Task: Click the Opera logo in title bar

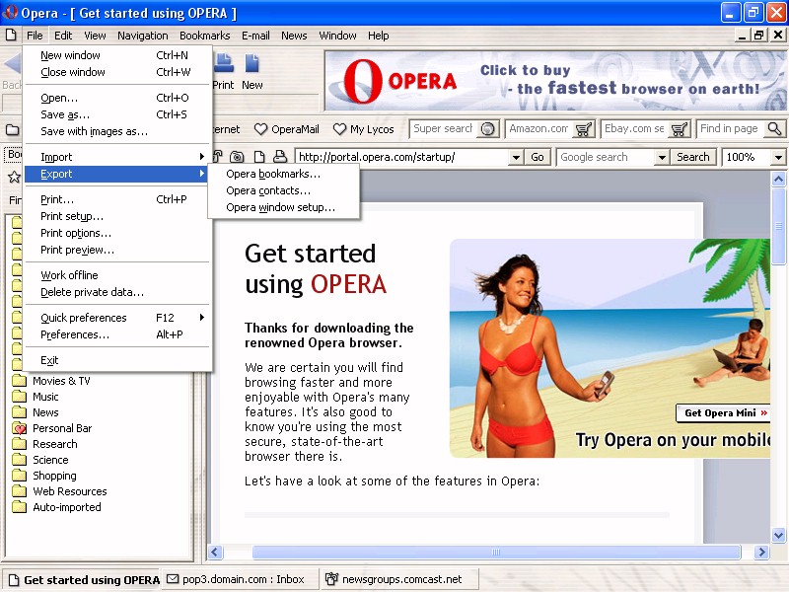Action: tap(9, 12)
